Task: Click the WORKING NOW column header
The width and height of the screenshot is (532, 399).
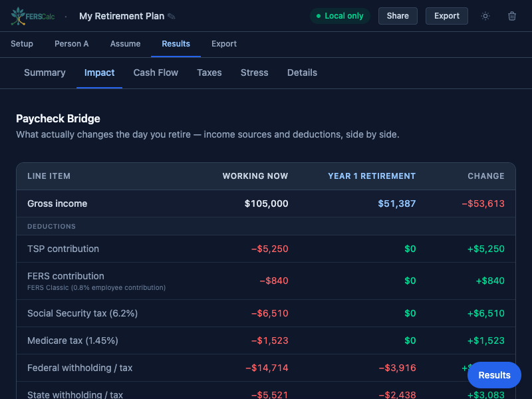Action: pos(255,176)
